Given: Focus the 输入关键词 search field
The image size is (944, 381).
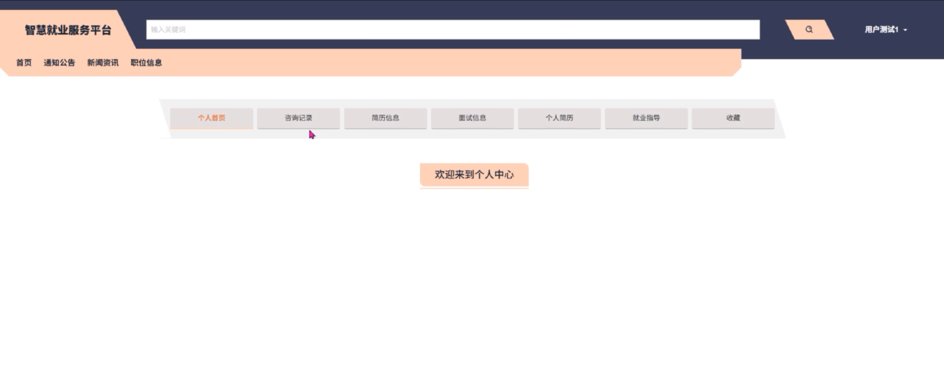Looking at the screenshot, I should pyautogui.click(x=453, y=29).
